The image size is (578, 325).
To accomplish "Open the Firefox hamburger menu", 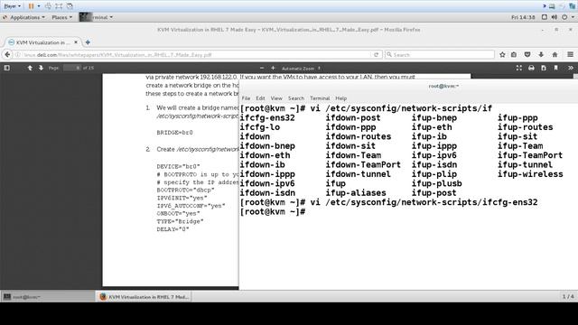I will (570, 54).
